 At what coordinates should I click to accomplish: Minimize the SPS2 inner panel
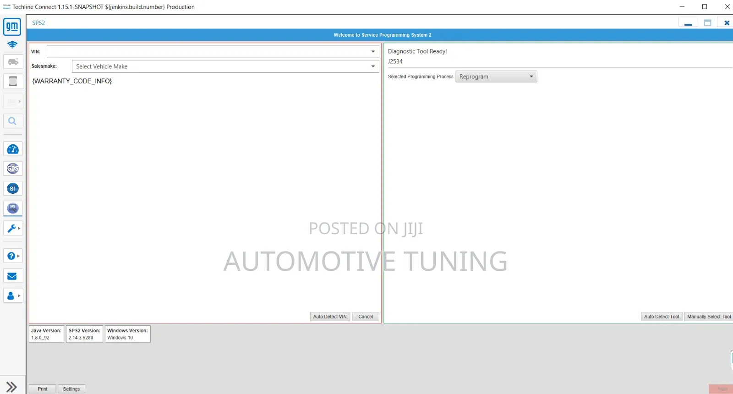coord(688,23)
